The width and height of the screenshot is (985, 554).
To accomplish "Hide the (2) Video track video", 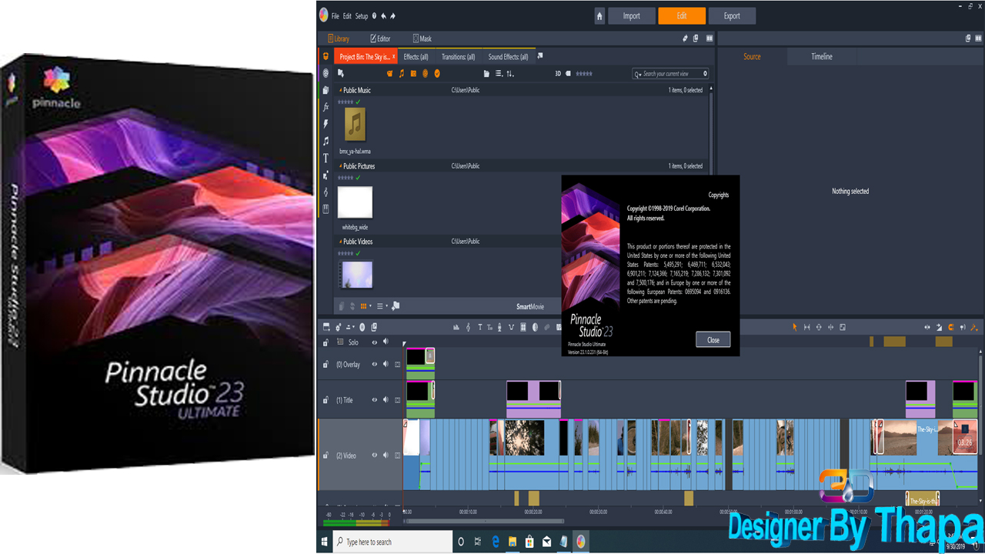I will pyautogui.click(x=375, y=456).
